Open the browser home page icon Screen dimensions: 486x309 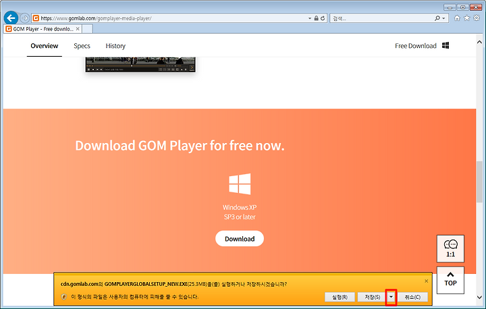pyautogui.click(x=457, y=18)
